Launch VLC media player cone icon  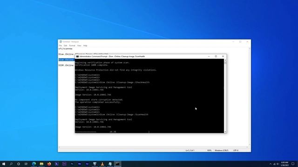click(102, 164)
